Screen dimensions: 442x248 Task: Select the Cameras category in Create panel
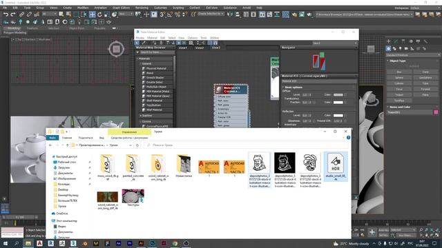(x=406, y=49)
